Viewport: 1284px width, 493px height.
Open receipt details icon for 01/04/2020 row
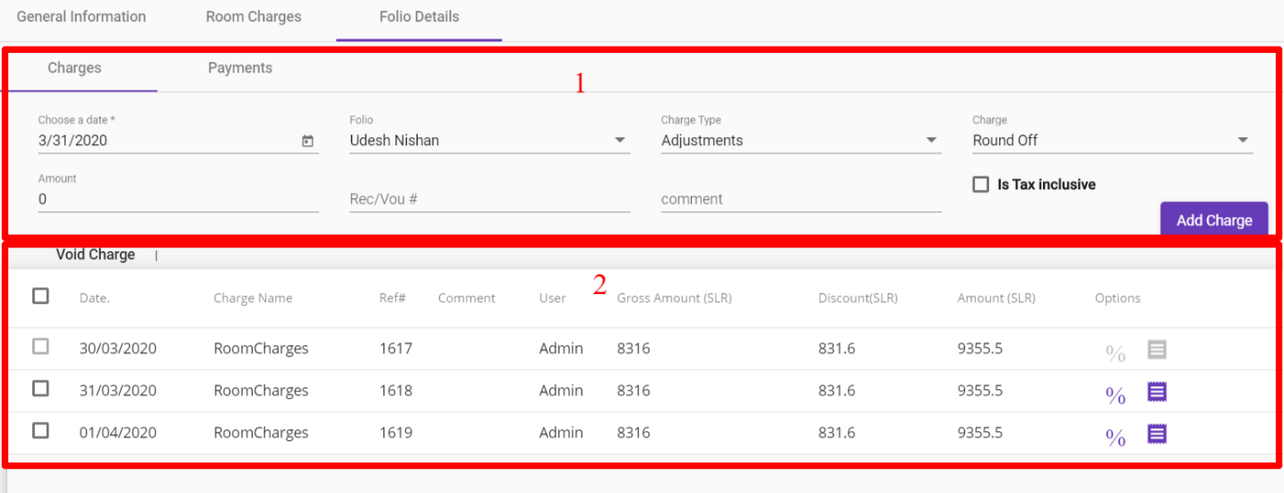pyautogui.click(x=1157, y=435)
